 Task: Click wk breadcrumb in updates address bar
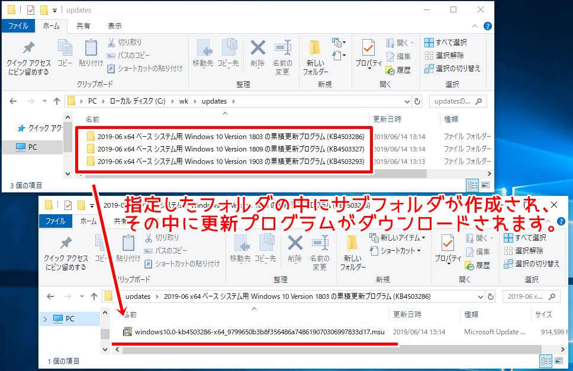coord(184,101)
